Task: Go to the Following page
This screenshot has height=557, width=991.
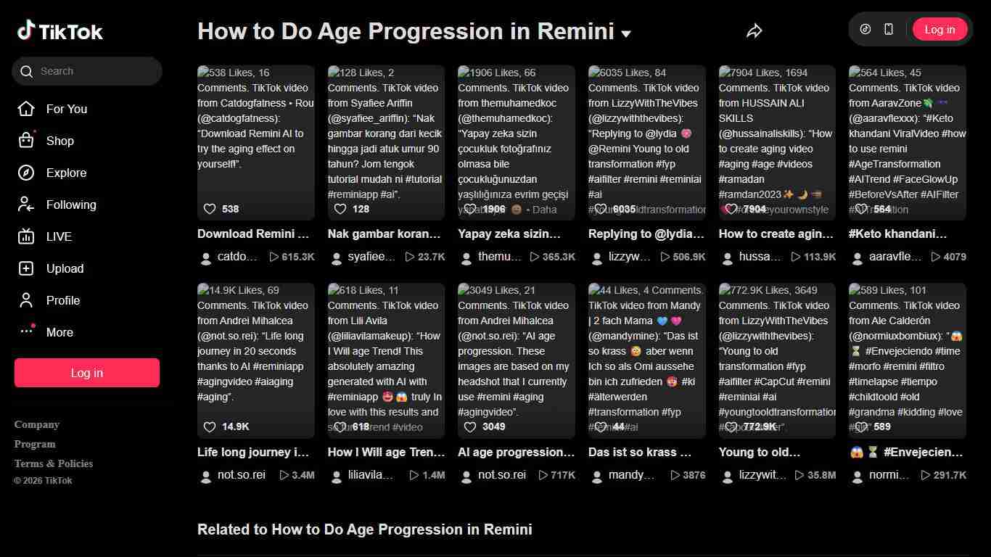Action: pyautogui.click(x=73, y=205)
